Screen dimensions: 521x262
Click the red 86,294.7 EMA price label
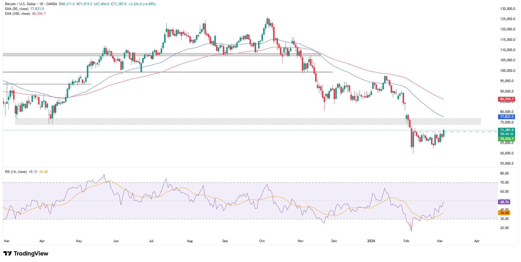coord(507,99)
